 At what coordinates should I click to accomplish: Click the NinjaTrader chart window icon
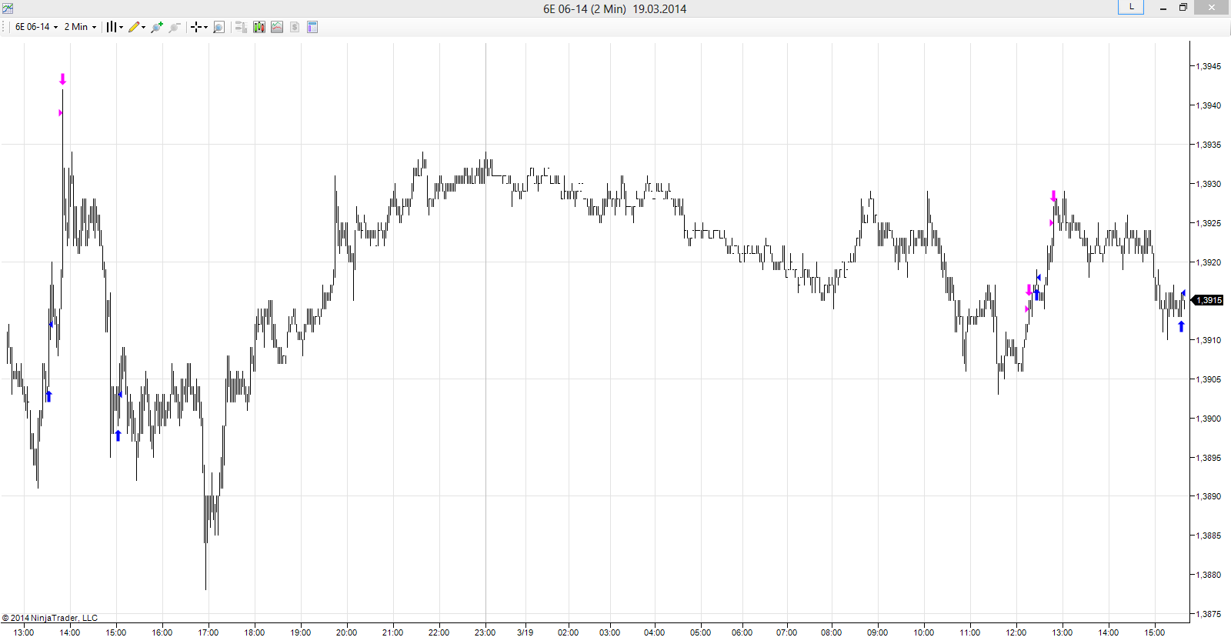[8, 8]
